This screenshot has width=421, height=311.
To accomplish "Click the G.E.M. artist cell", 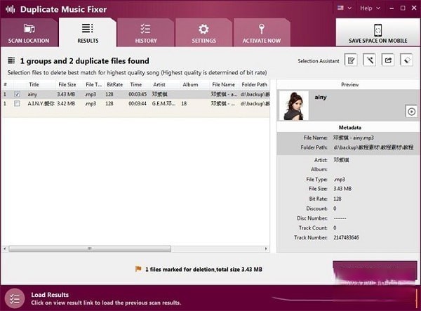I will click(x=163, y=103).
